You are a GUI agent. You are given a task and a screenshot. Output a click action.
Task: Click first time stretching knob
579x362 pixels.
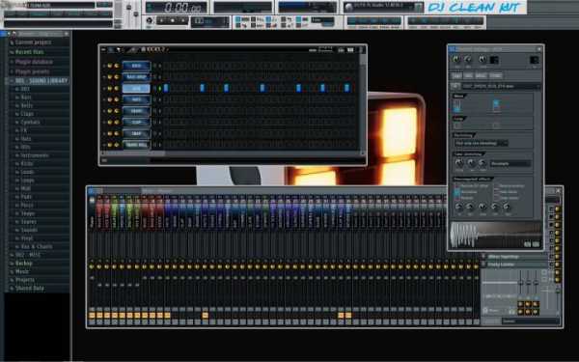coord(459,163)
